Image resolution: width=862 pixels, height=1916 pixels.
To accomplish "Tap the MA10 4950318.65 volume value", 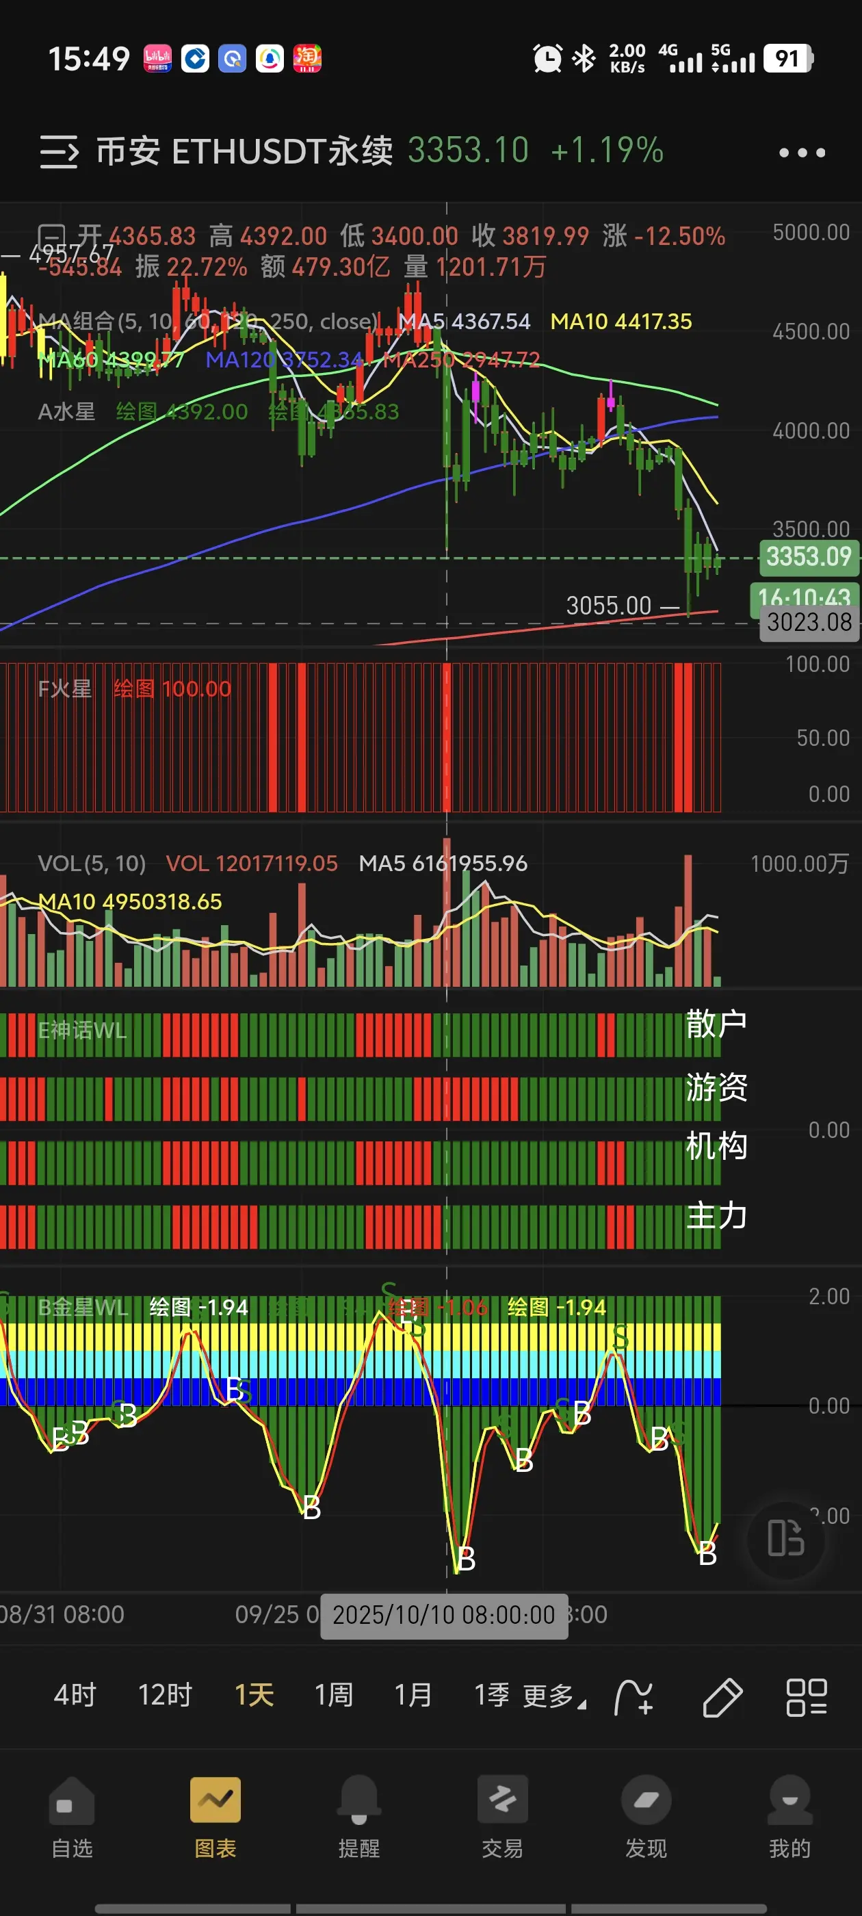I will [130, 901].
